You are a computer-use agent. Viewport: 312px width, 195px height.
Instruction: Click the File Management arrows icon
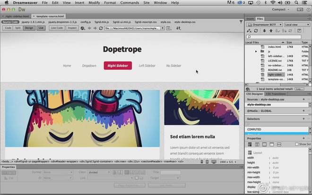[x=179, y=28]
